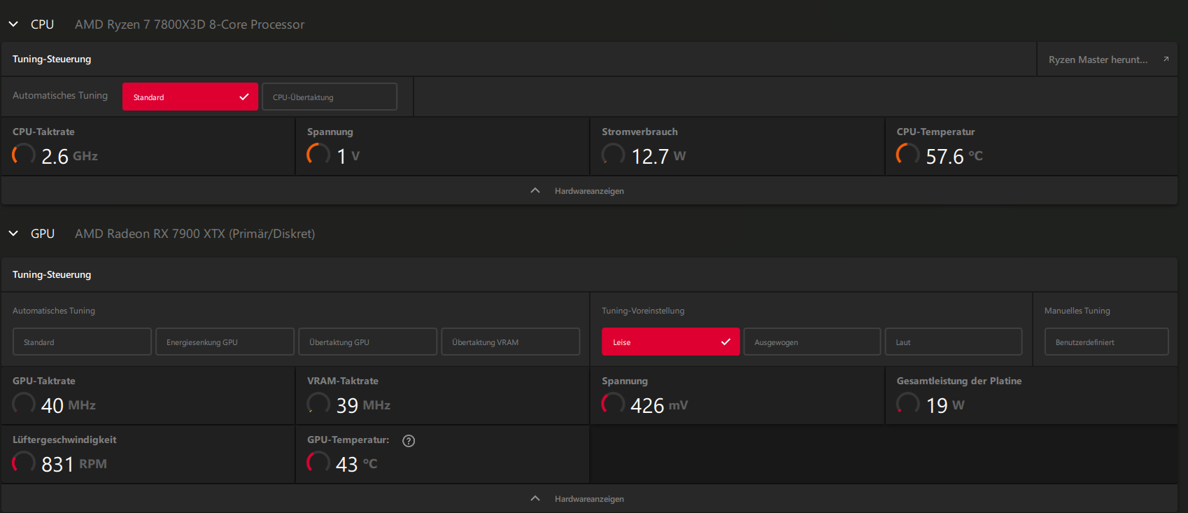Collapse the CPU section chevron
Viewport: 1188px width, 513px height.
(13, 24)
